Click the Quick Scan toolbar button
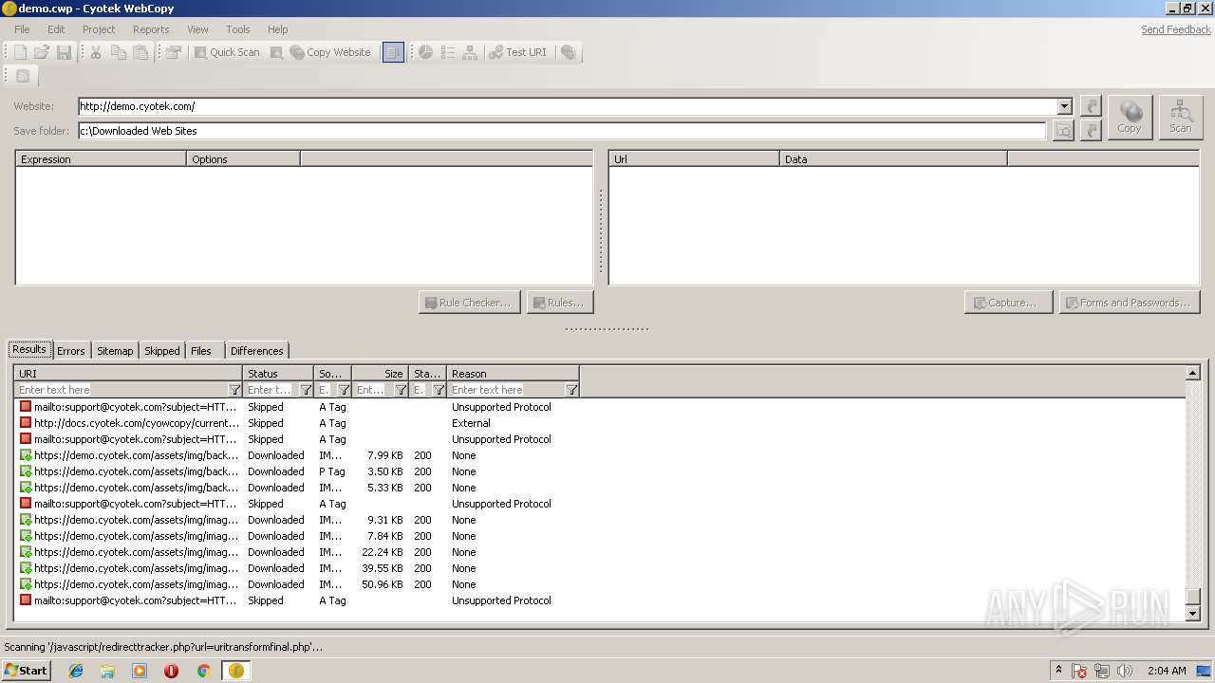The width and height of the screenshot is (1215, 683). coord(227,52)
